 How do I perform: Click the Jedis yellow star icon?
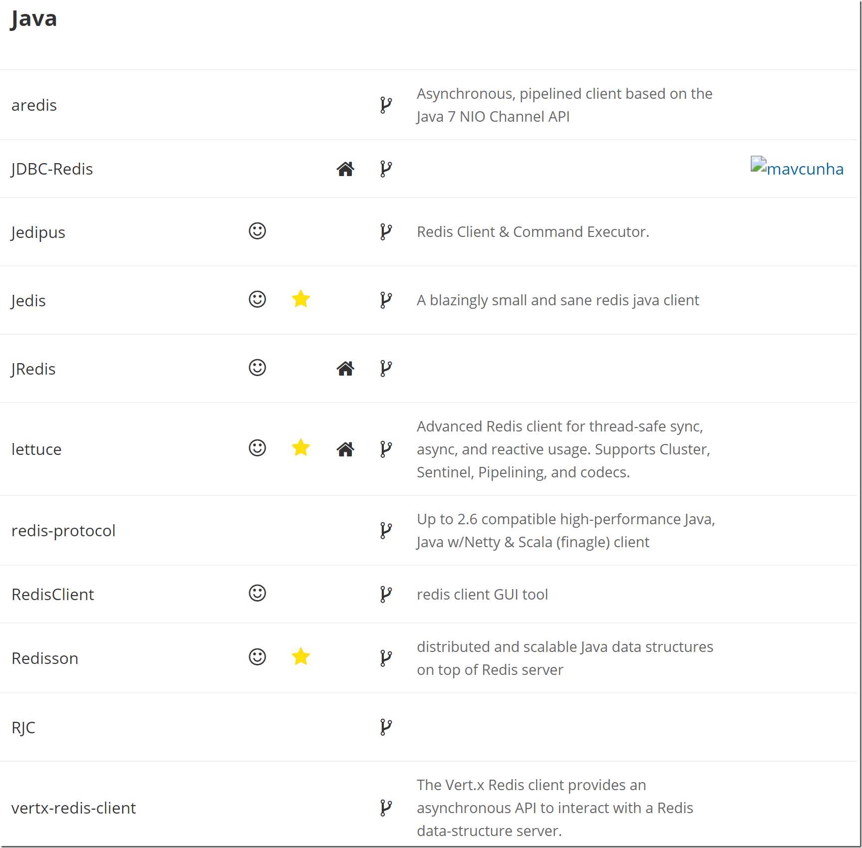[x=301, y=299]
